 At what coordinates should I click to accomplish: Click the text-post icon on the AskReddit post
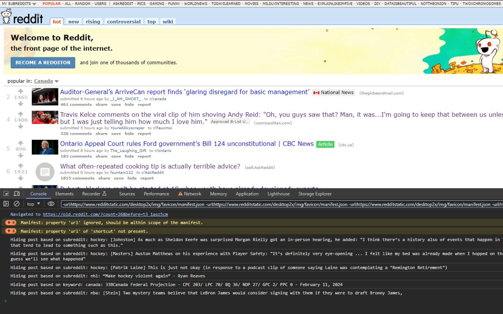point(44,172)
